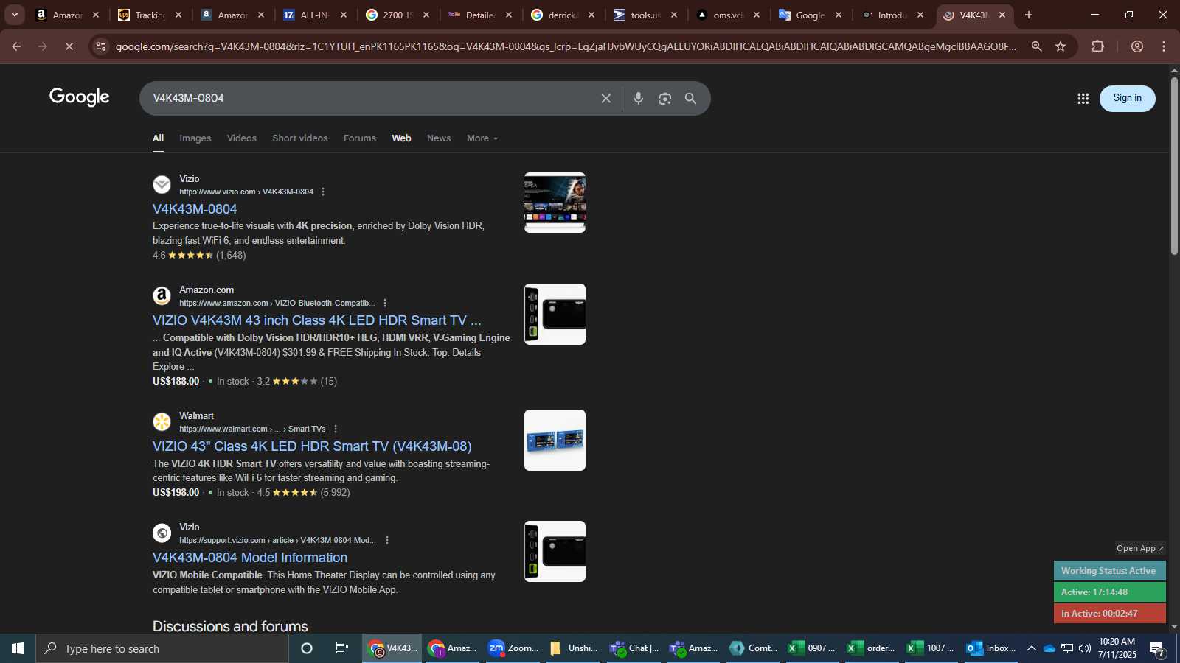
Task: Open the tab search dropdown arrow
Action: [x=14, y=15]
